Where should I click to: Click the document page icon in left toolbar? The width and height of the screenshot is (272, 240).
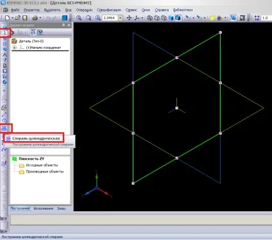click(x=4, y=65)
